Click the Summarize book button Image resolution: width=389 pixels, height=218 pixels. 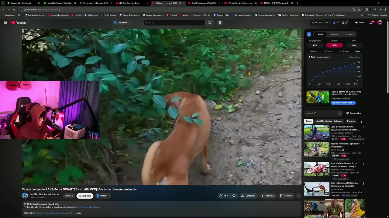(354, 113)
